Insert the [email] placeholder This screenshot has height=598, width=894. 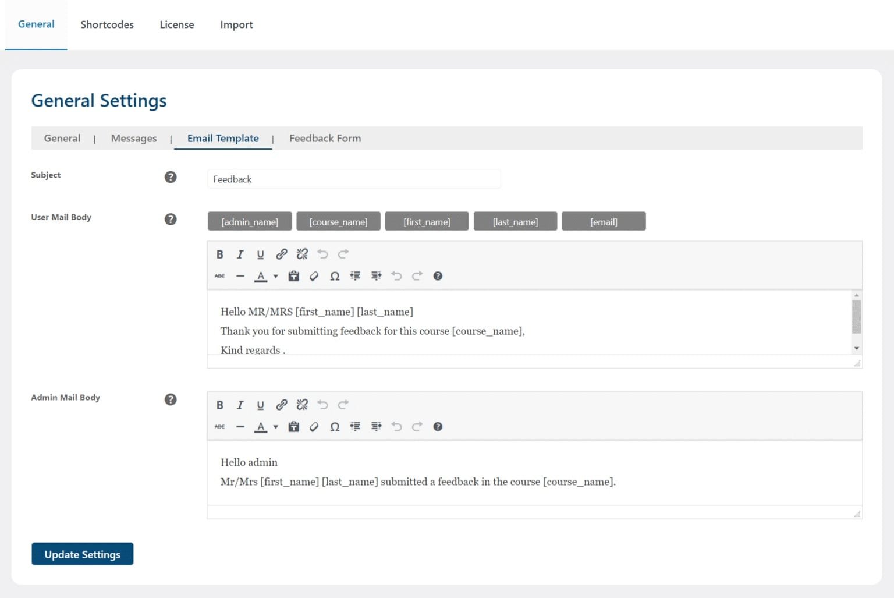pos(604,221)
